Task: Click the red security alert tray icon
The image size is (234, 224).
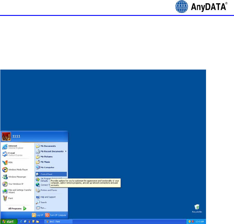Action: tap(193, 222)
